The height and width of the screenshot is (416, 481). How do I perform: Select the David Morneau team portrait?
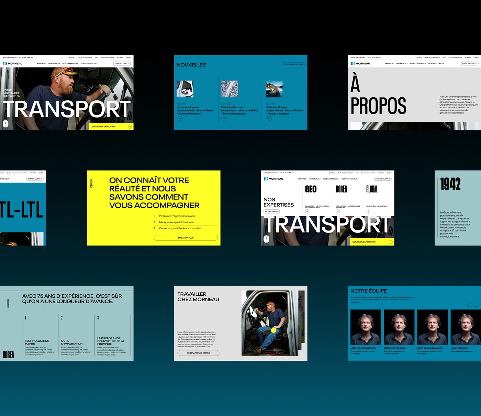pyautogui.click(x=466, y=327)
